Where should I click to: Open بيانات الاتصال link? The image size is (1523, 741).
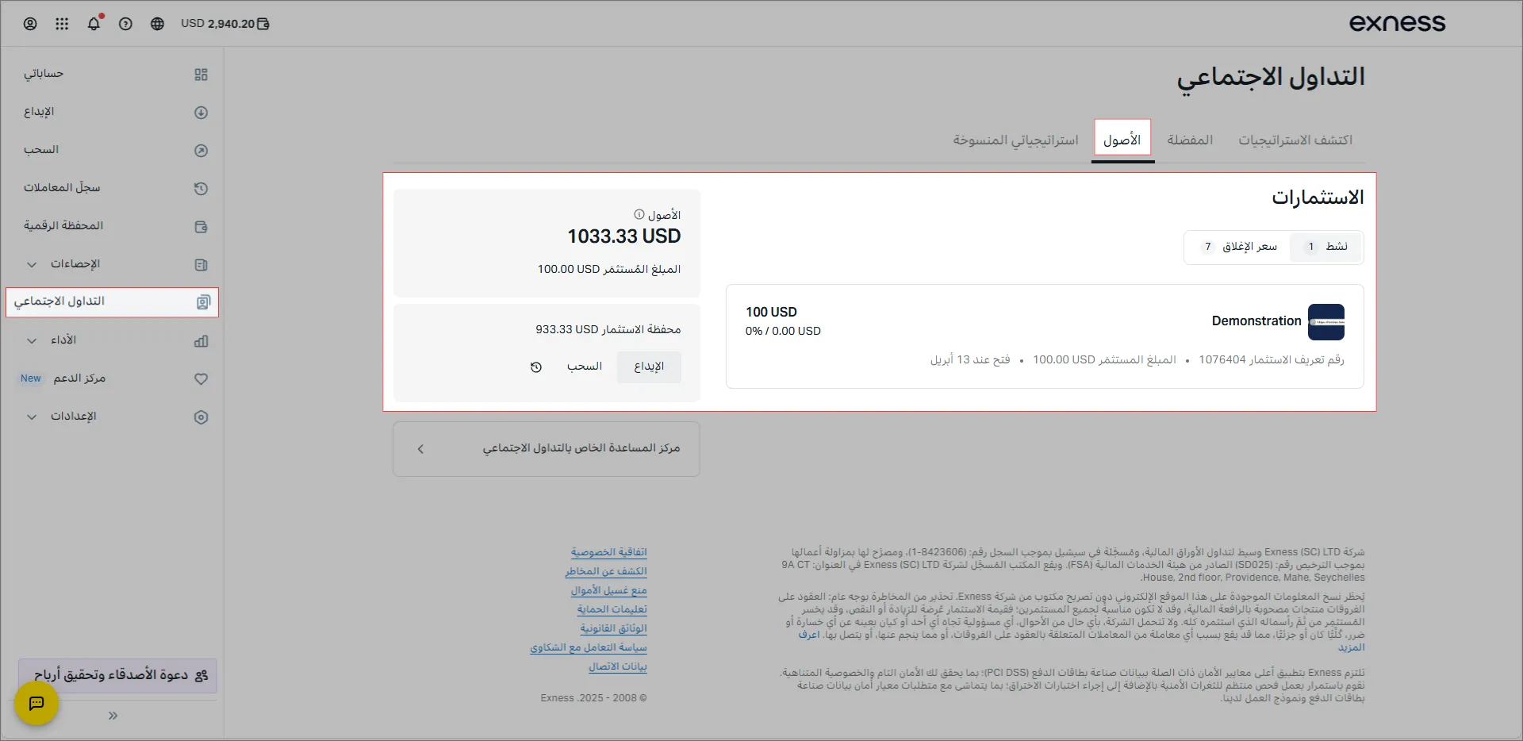[618, 666]
